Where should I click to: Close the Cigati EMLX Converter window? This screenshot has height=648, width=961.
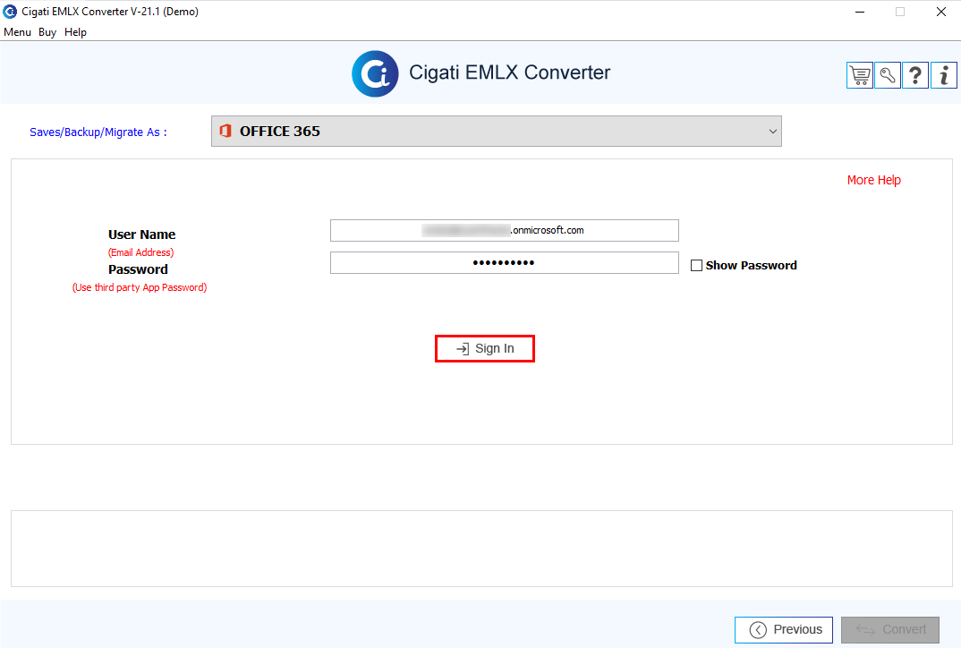pyautogui.click(x=940, y=12)
